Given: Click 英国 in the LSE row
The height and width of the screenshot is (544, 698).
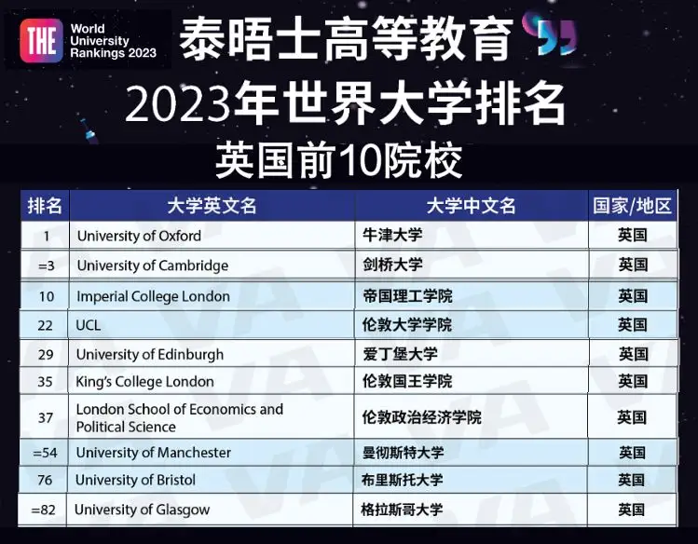Looking at the screenshot, I should 632,417.
